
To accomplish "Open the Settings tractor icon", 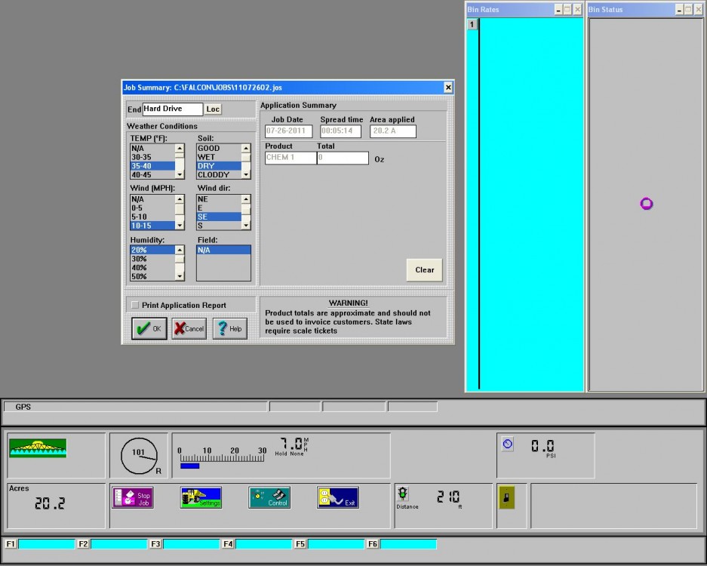I will point(201,497).
